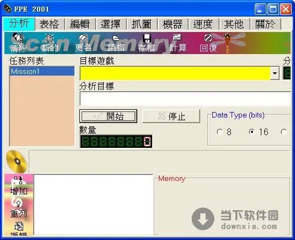Click the 清除 (clear) toolbar icon

coord(18,38)
